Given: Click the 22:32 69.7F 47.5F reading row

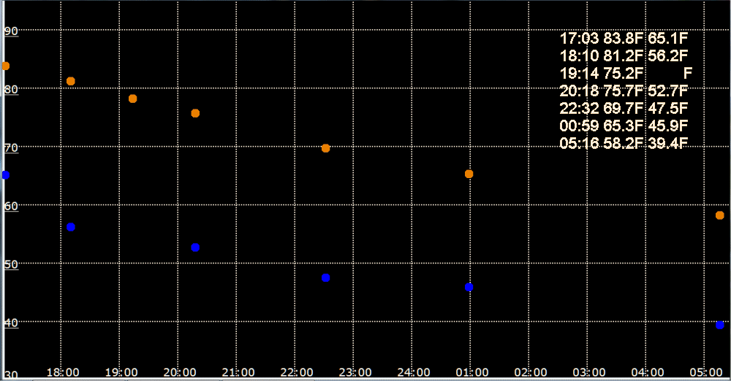Looking at the screenshot, I should [624, 108].
